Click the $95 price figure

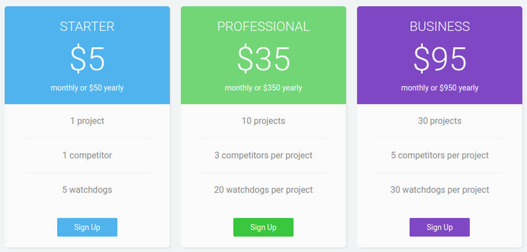[x=439, y=59]
